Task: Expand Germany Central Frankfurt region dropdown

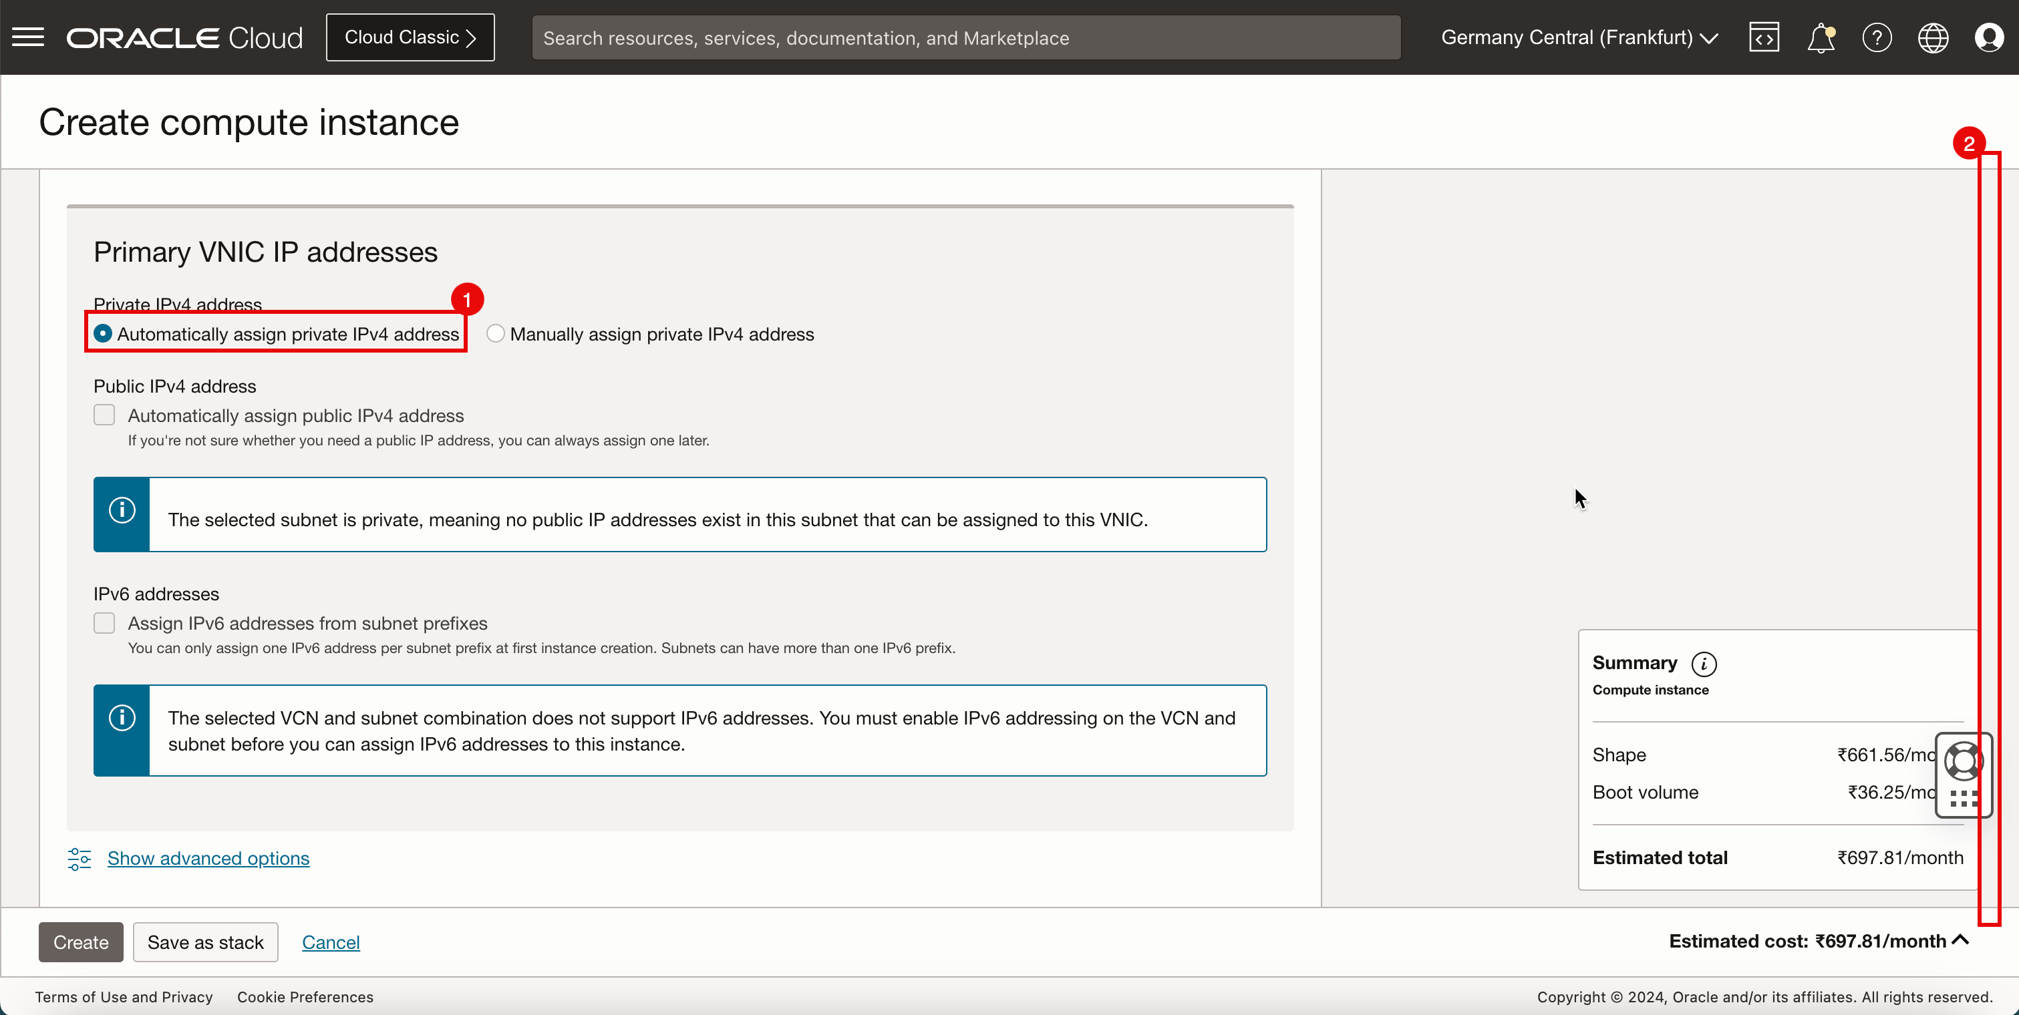Action: [1581, 36]
